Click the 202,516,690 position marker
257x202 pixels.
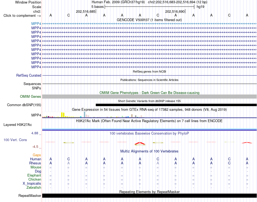coord(175,11)
